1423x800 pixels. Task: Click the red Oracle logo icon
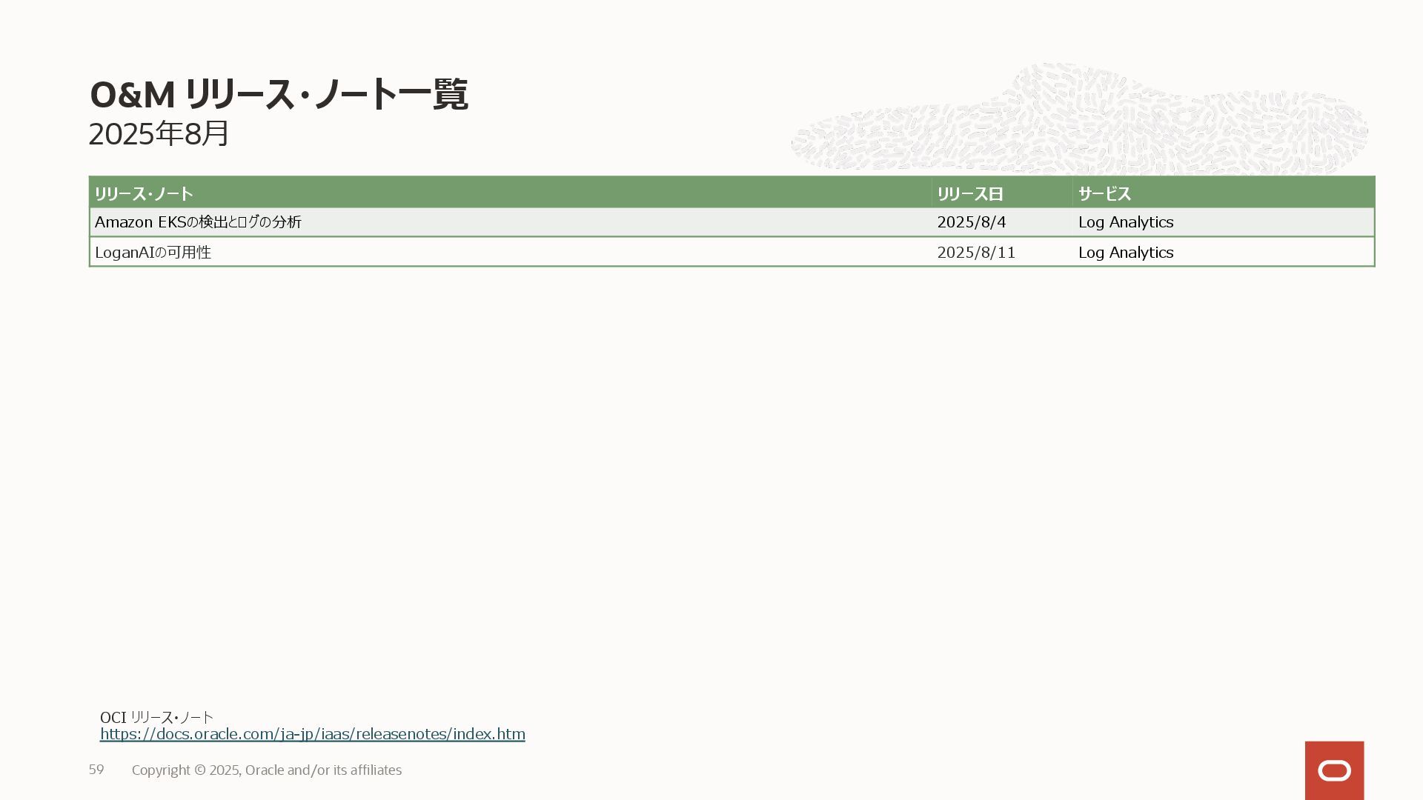tap(1334, 770)
